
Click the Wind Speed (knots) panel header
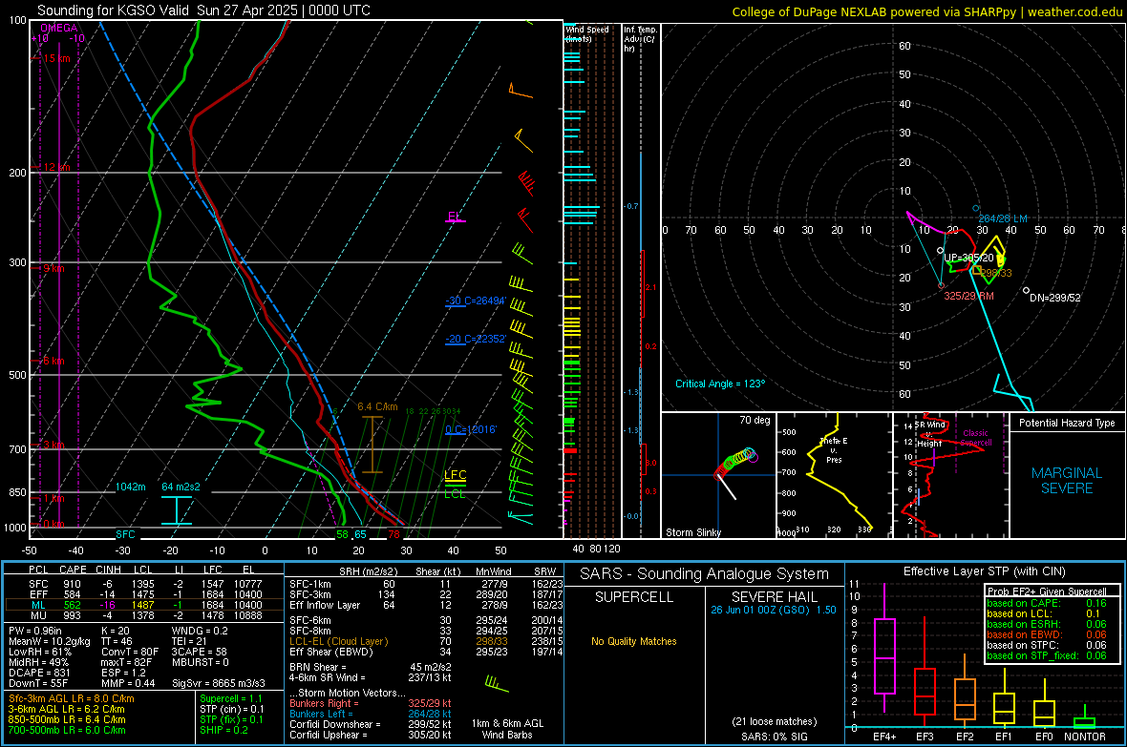(586, 33)
